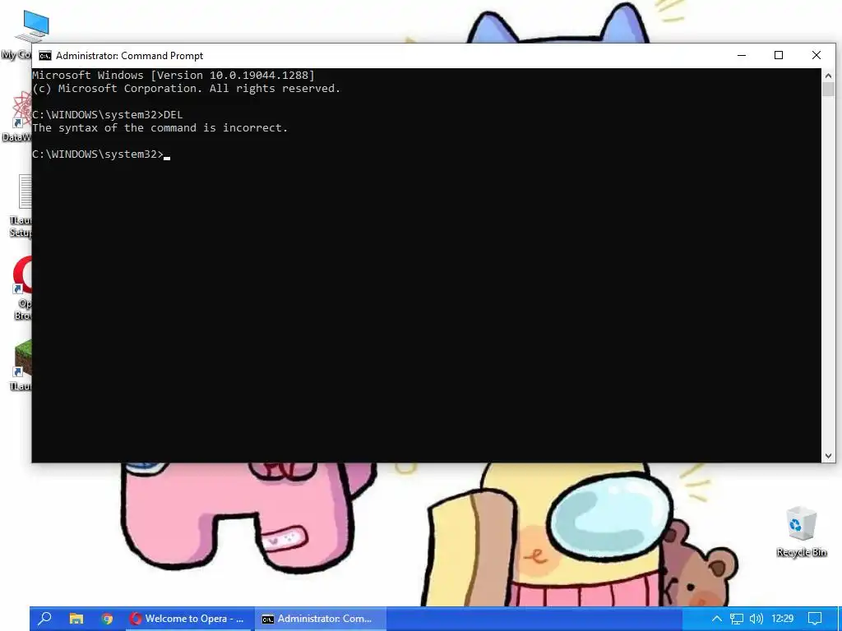842x631 pixels.
Task: Open the network status tray icon
Action: pyautogui.click(x=737, y=619)
